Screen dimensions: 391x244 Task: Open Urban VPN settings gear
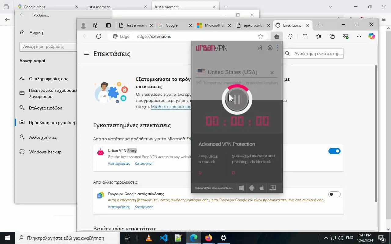point(270,48)
